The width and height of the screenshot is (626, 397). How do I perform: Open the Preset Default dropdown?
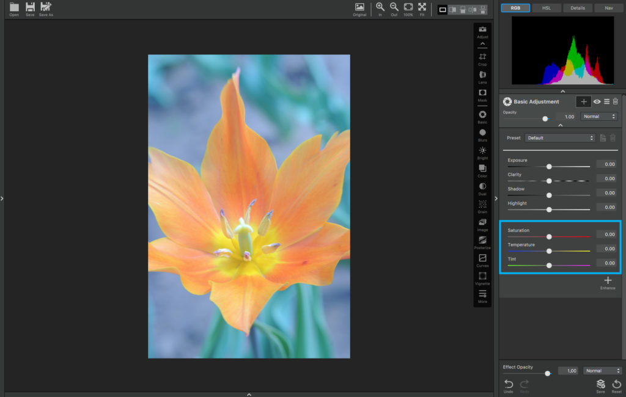tap(560, 138)
